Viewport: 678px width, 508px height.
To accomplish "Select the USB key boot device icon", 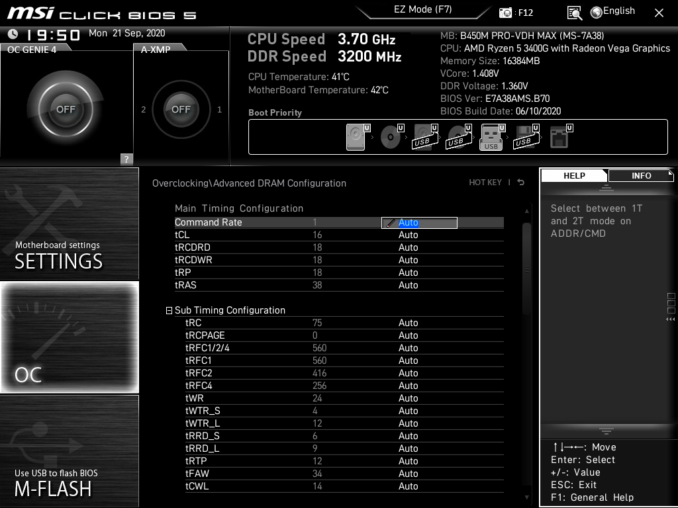I will (492, 137).
